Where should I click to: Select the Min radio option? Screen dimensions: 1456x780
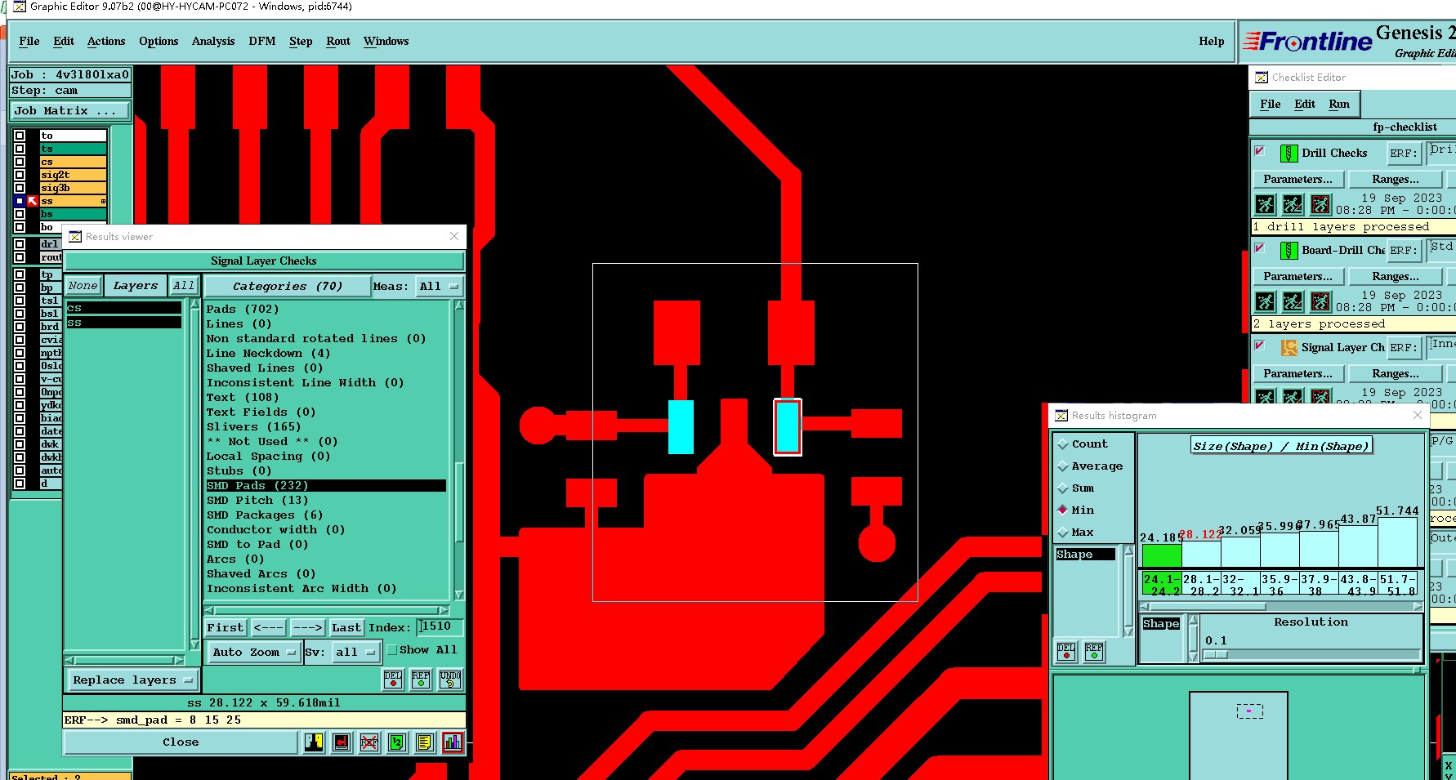pyautogui.click(x=1062, y=510)
